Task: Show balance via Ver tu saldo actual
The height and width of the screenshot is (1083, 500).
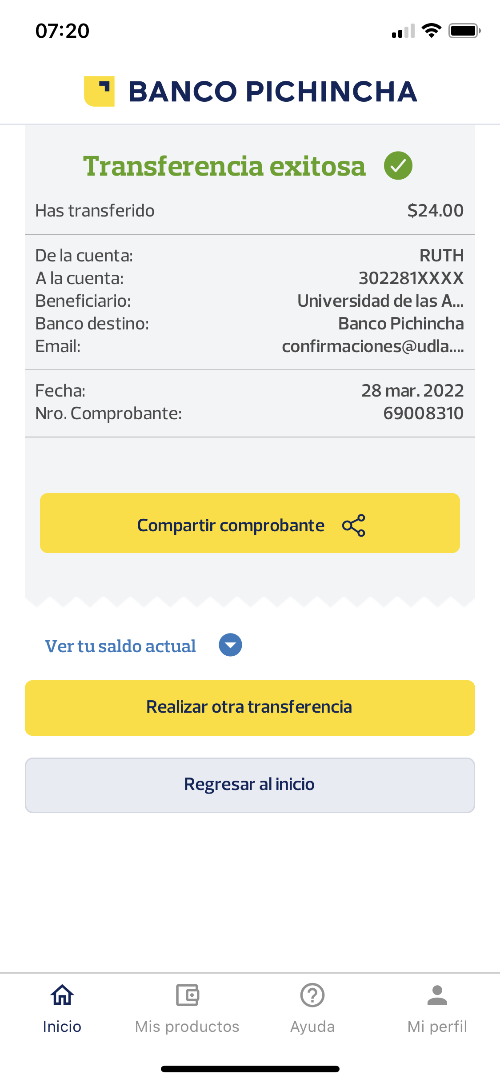Action: (x=120, y=646)
